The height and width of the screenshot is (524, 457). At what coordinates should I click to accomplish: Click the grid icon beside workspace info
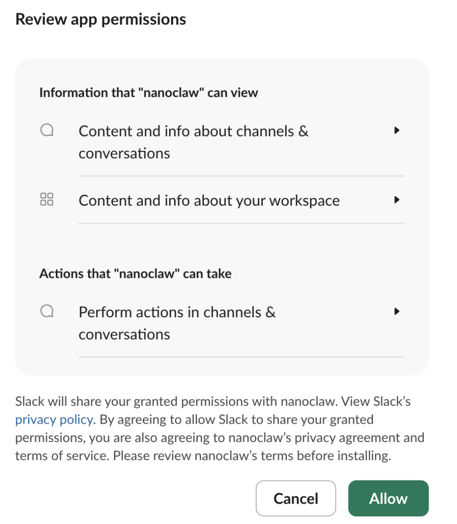tap(47, 200)
